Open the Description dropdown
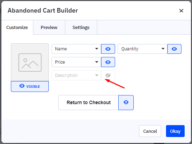This screenshot has height=144, width=192. [76, 75]
